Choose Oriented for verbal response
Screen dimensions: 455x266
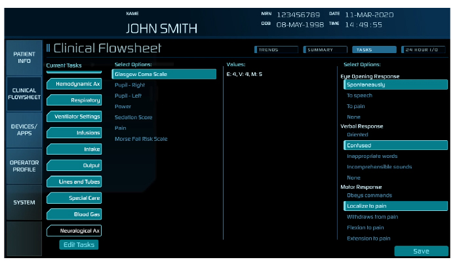pyautogui.click(x=357, y=134)
